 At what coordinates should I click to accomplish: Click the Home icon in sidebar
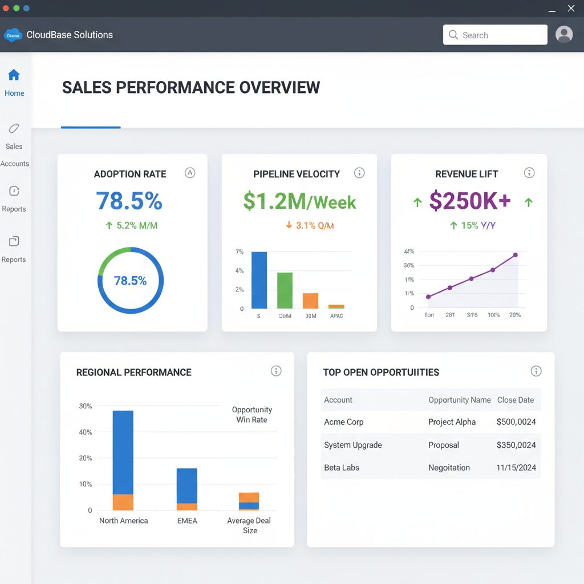[14, 75]
